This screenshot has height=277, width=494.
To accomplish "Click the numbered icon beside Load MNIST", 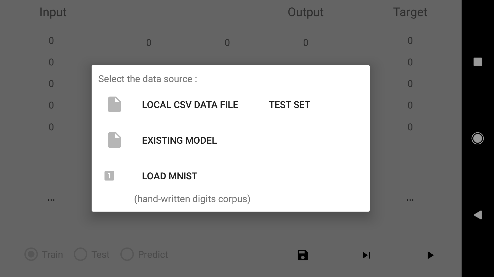I will coord(109,176).
